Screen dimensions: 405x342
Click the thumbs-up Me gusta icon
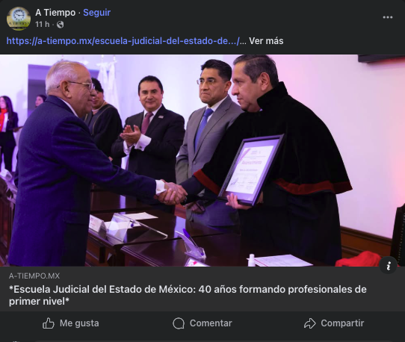49,323
